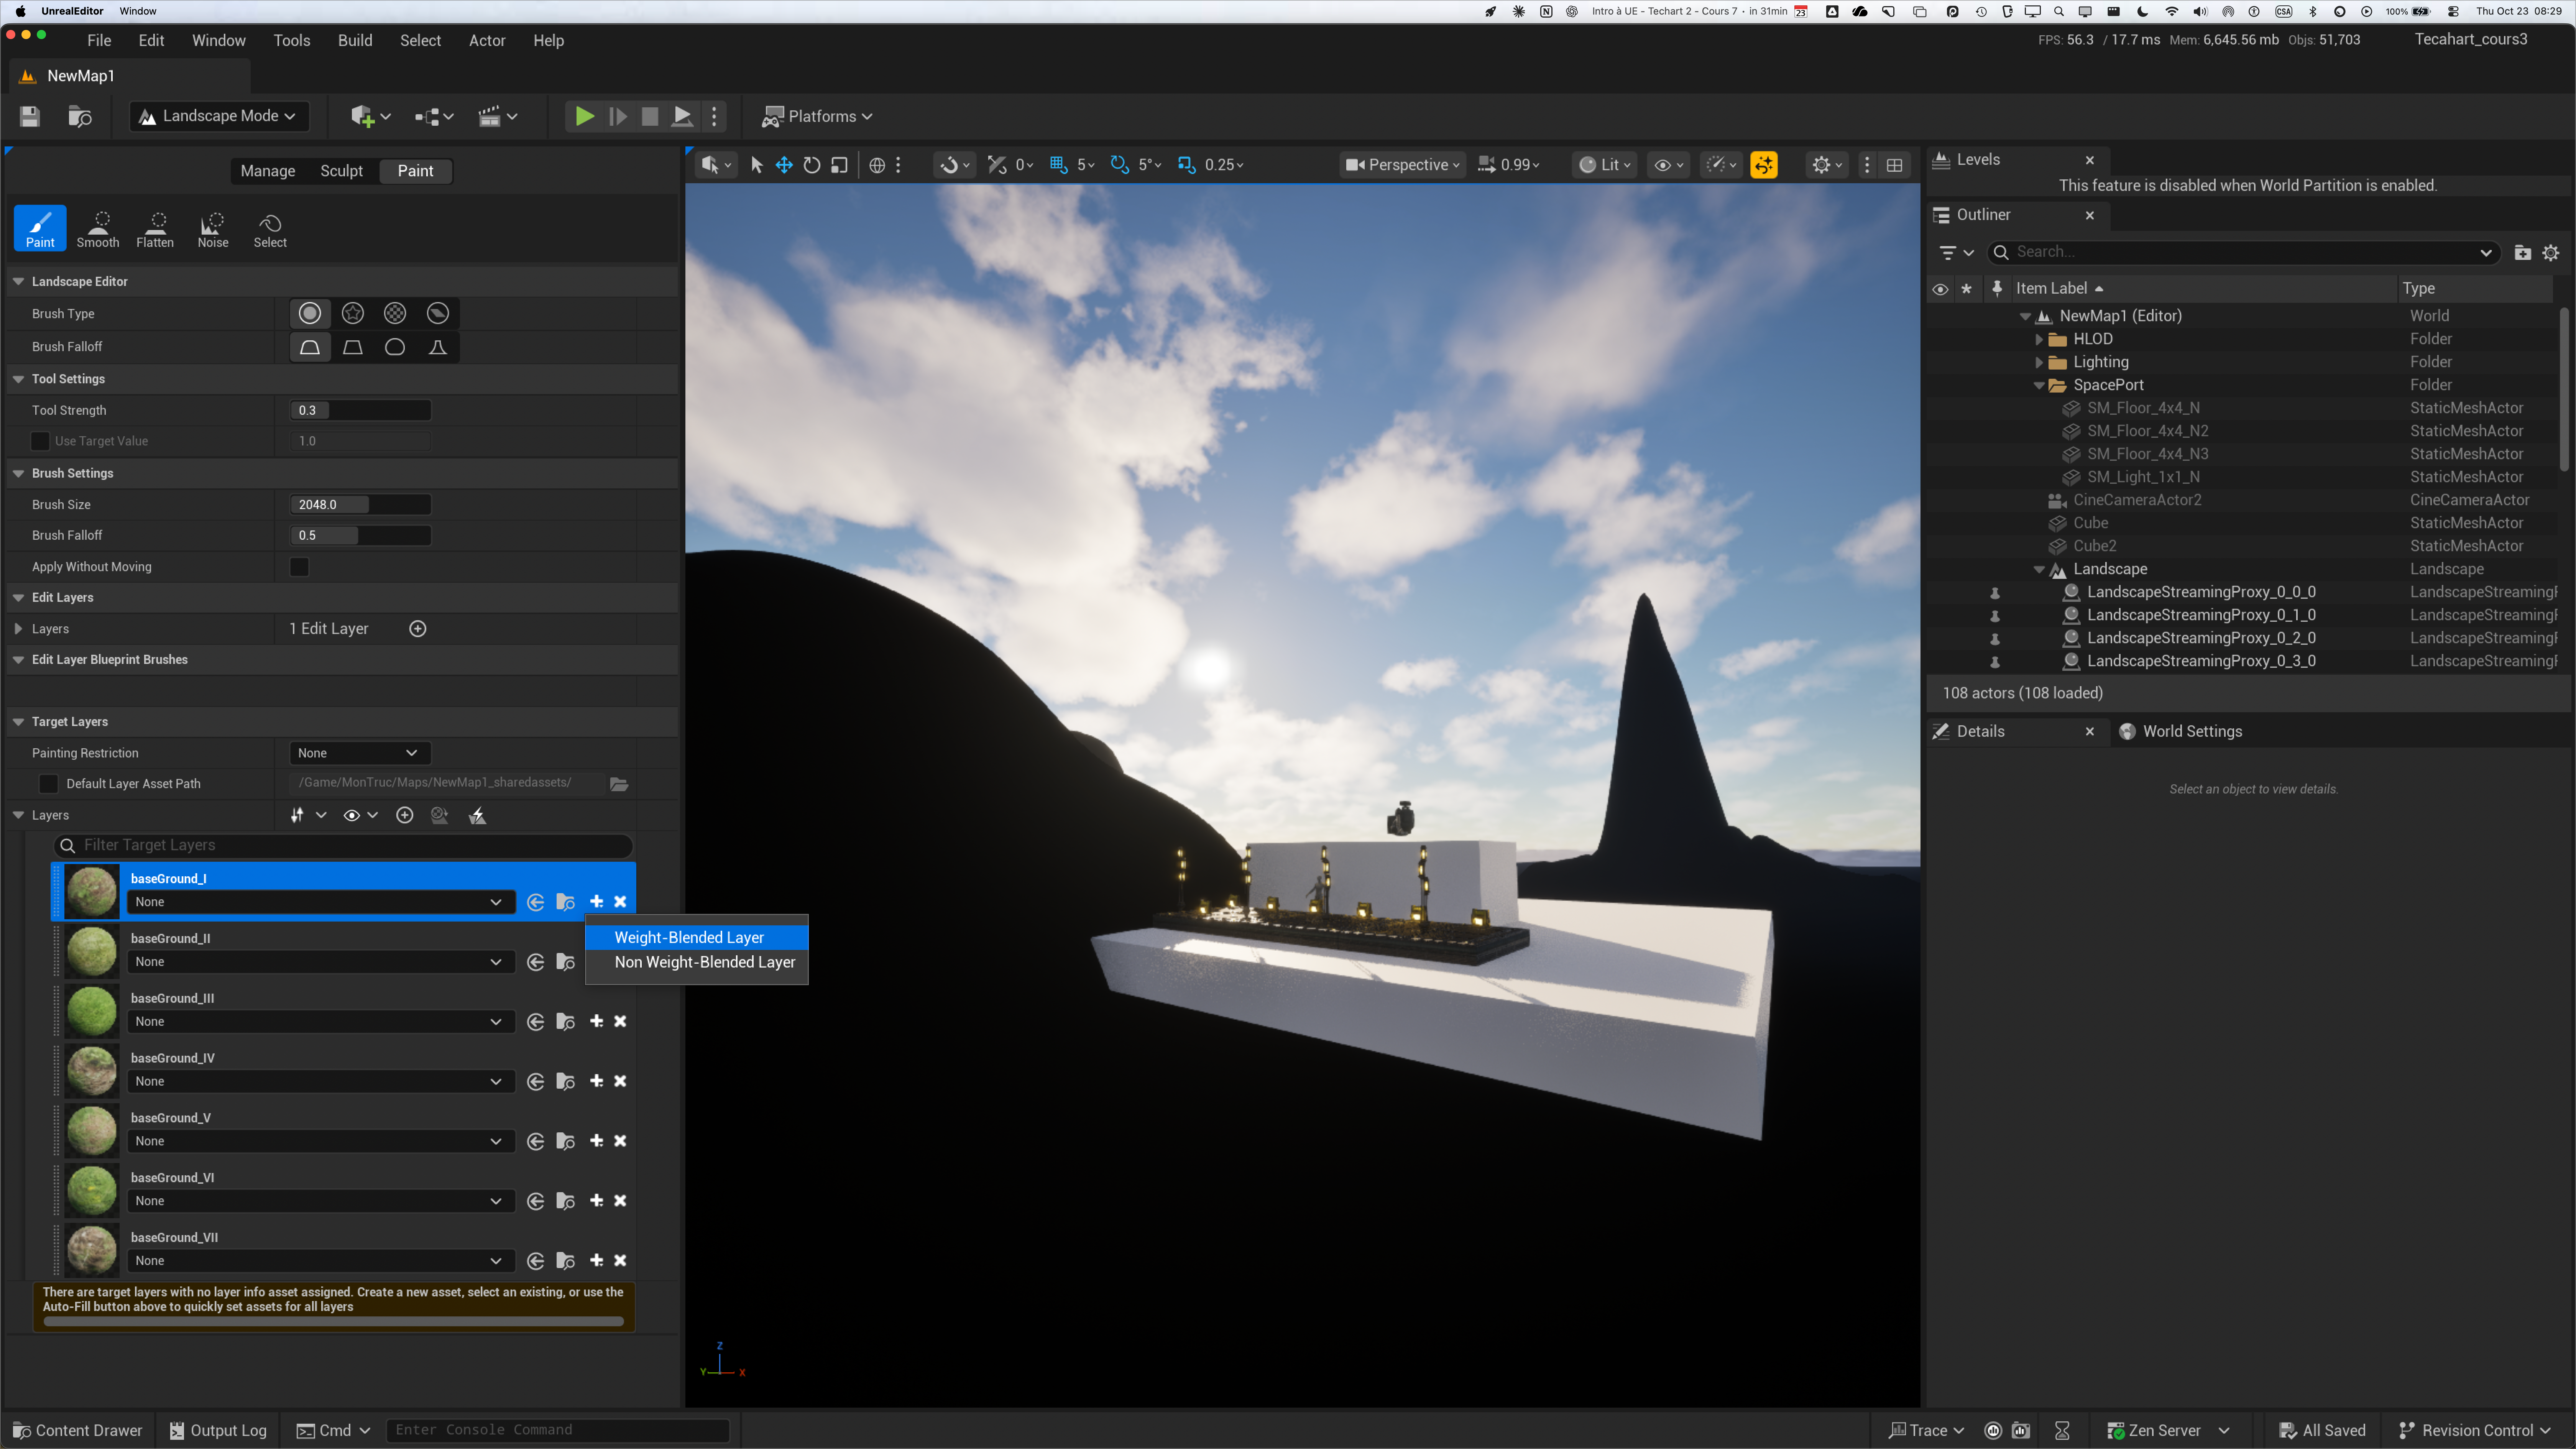Viewport: 2576px width, 1449px height.
Task: Activate viewport rotate tool
Action: [x=812, y=165]
